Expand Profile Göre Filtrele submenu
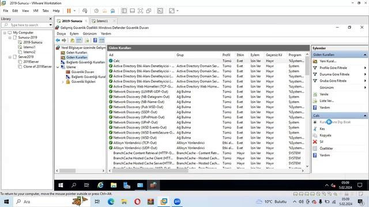Image resolution: width=369 pixels, height=207 pixels. click(365, 68)
